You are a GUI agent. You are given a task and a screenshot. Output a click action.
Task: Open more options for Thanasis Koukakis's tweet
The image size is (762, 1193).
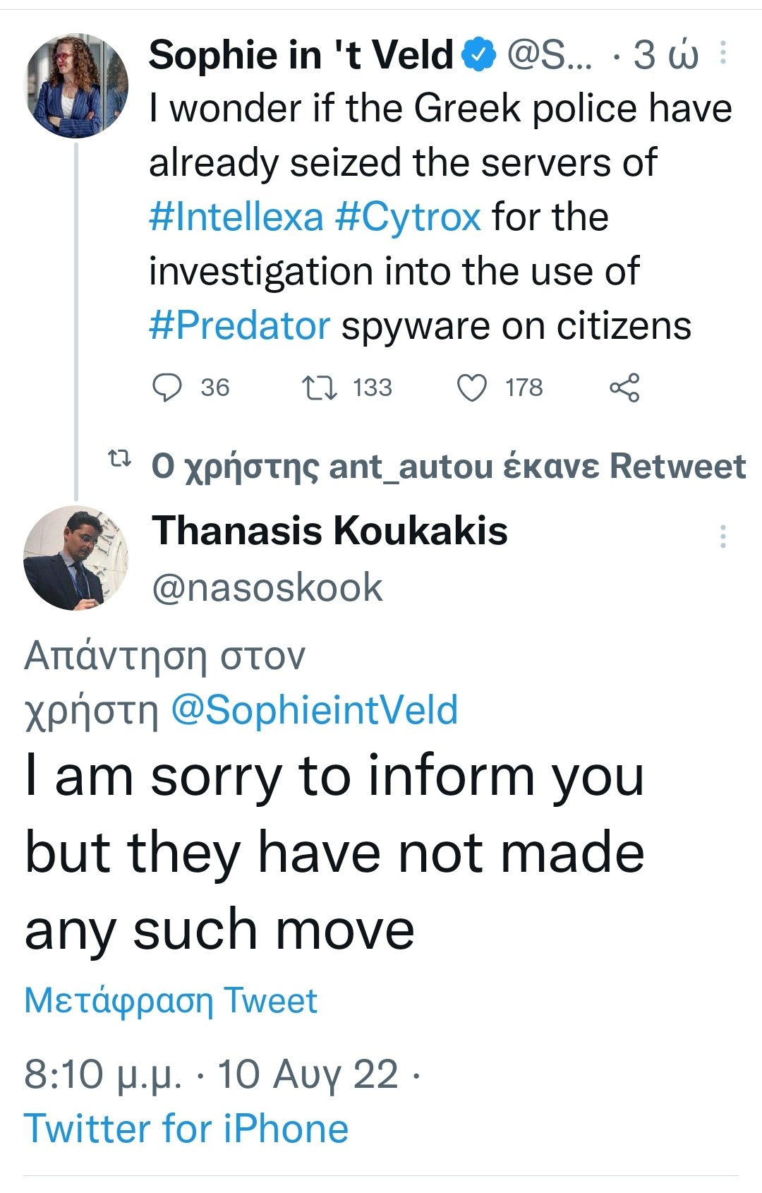[723, 536]
